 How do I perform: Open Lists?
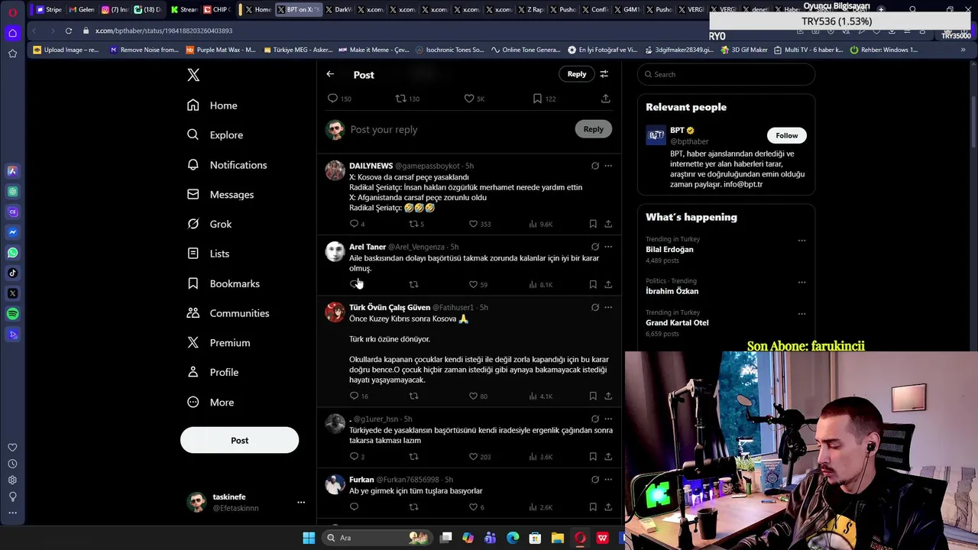click(x=208, y=254)
